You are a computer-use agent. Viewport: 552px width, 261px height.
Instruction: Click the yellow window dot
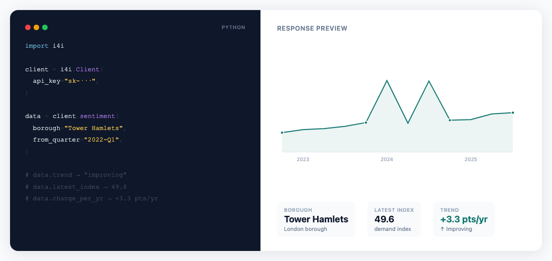coord(37,28)
